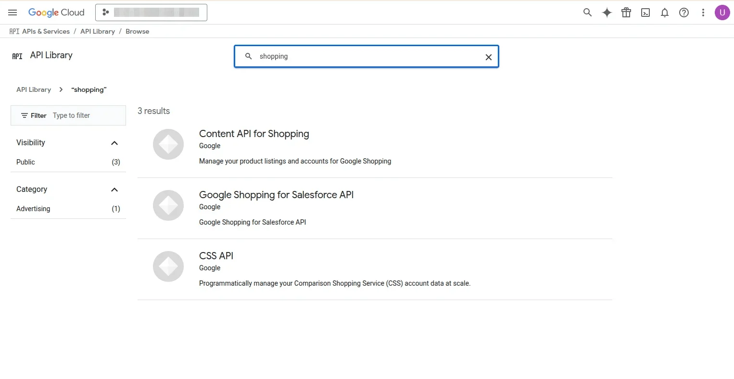Open the help menu
Image resolution: width=734 pixels, height=379 pixels.
point(683,13)
